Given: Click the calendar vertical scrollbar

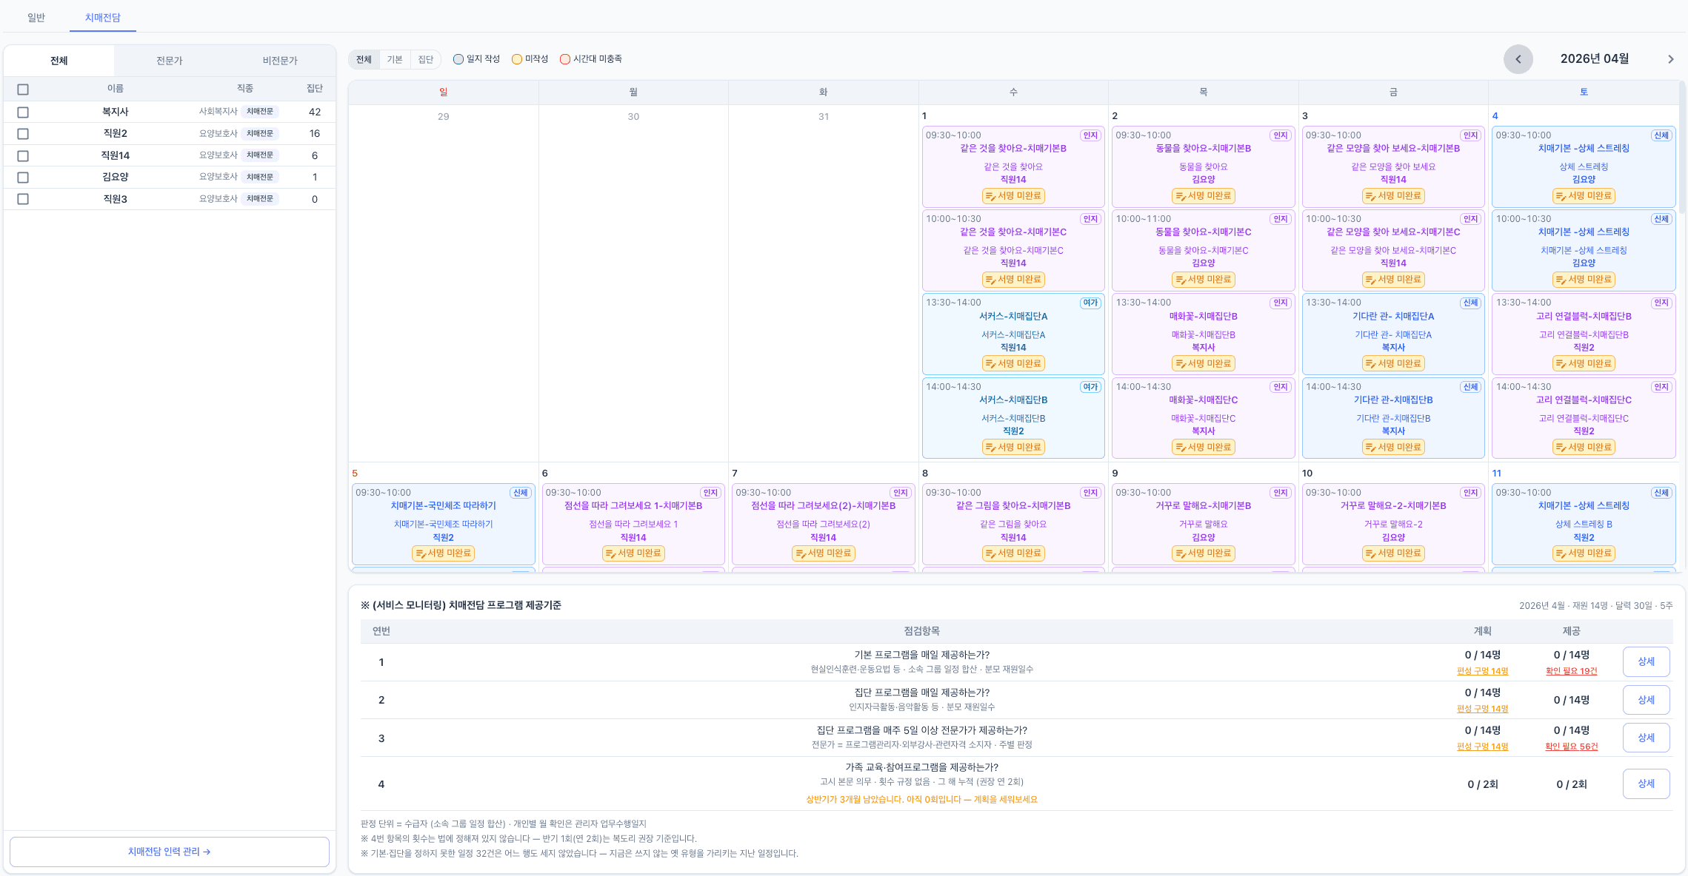Looking at the screenshot, I should (1682, 148).
